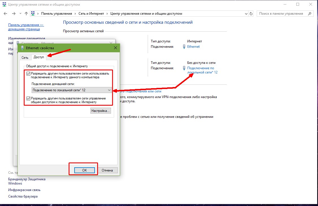Click the Отмена button
Image resolution: width=318 pixels, height=206 pixels.
[107, 170]
